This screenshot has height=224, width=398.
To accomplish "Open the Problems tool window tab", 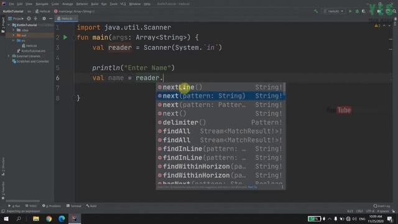I will pyautogui.click(x=52, y=206).
